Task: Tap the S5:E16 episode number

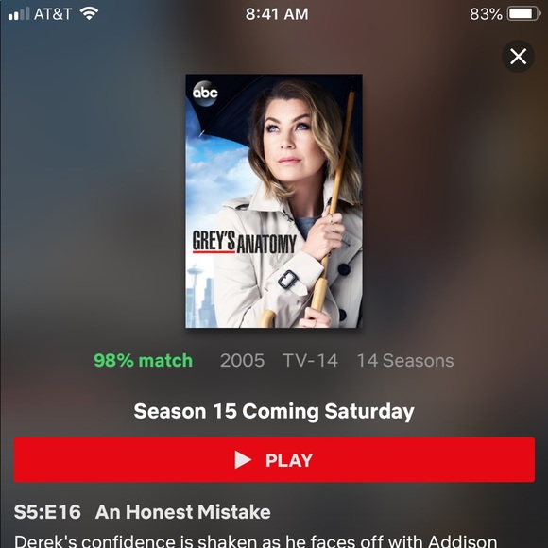Action: point(47,512)
